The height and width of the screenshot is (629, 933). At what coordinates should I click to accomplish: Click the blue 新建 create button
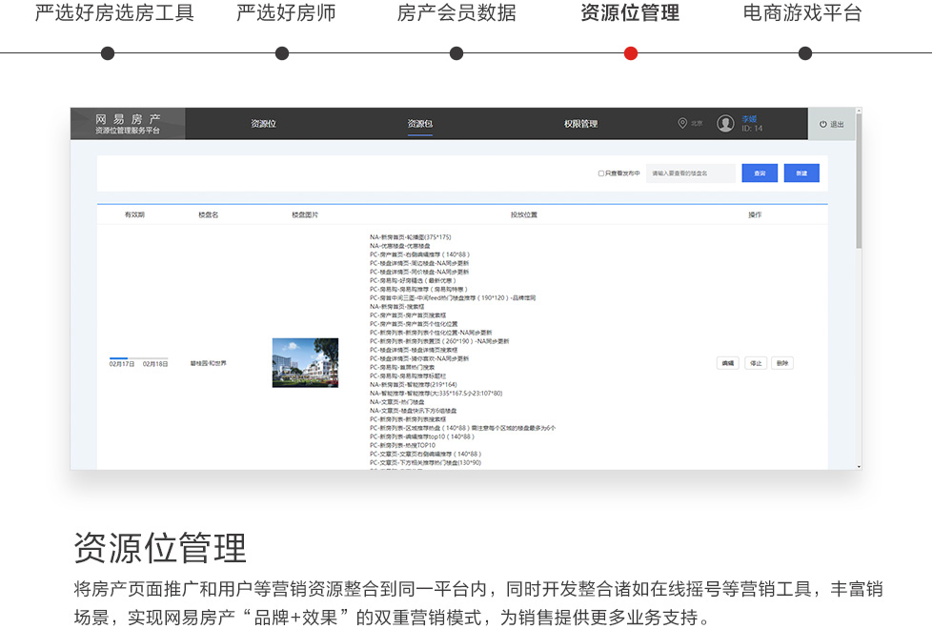click(801, 173)
